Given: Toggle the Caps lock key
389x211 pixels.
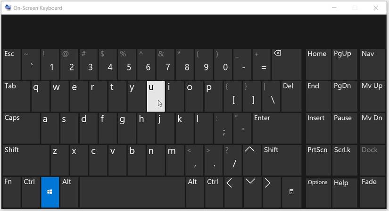Looking at the screenshot, I should point(21,128).
